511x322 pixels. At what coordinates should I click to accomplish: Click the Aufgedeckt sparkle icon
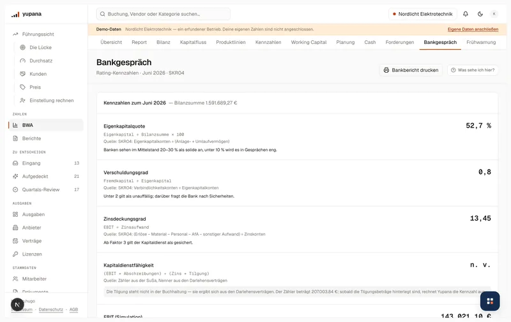click(15, 176)
